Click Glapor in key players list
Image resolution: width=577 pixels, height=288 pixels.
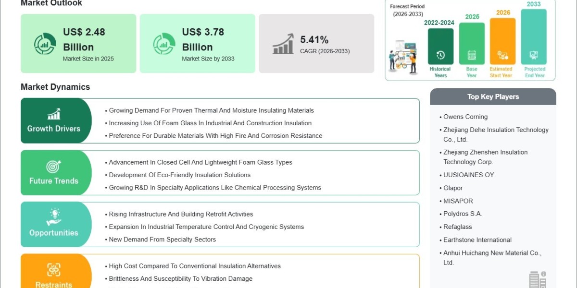(x=453, y=188)
